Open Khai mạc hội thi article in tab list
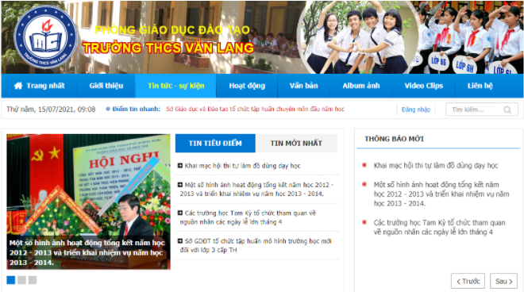 [243, 166]
